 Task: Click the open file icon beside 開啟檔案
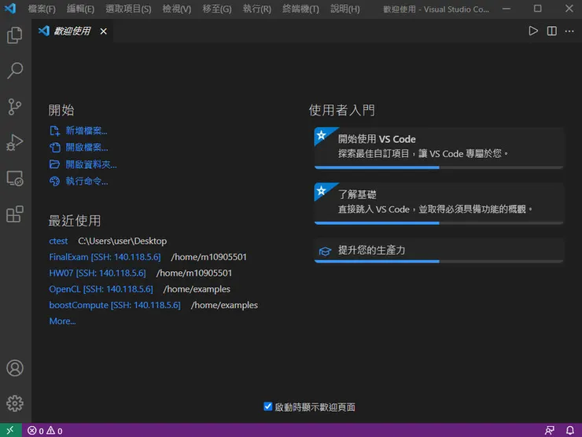(54, 148)
